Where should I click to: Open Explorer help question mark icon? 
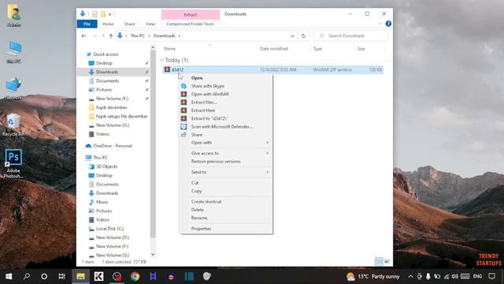[x=388, y=24]
